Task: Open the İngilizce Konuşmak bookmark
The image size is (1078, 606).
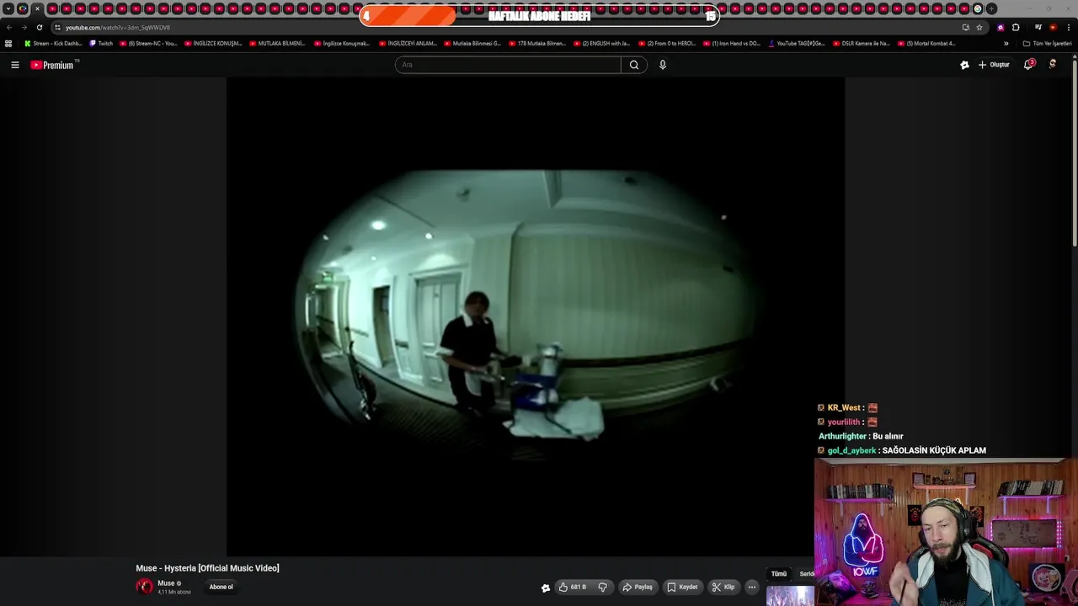Action: click(x=343, y=43)
